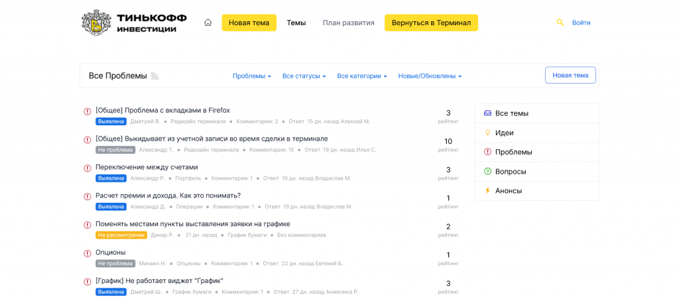Open the Новые/Обновлены sort dropdown

coord(430,76)
